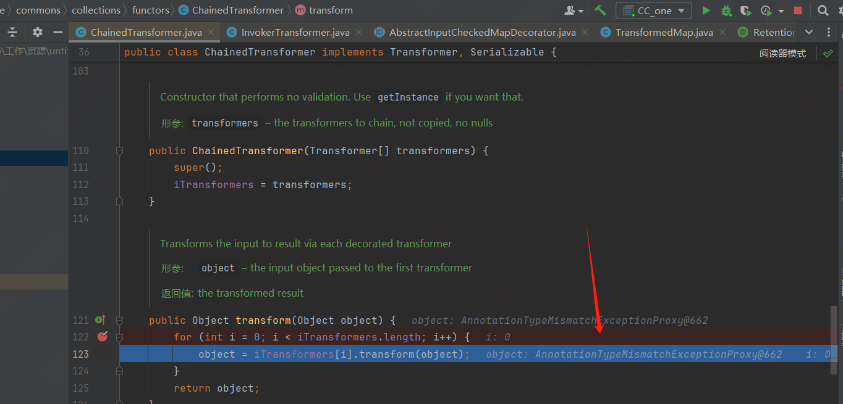
Task: Click 'super();' on line 111
Action: point(198,167)
